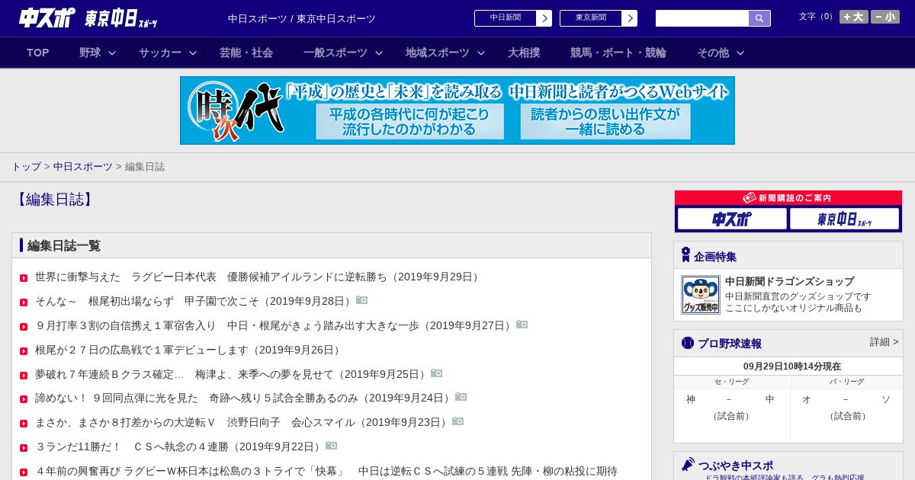Click 中スポ subscription banner button
This screenshot has height=480, width=915.
tap(732, 219)
